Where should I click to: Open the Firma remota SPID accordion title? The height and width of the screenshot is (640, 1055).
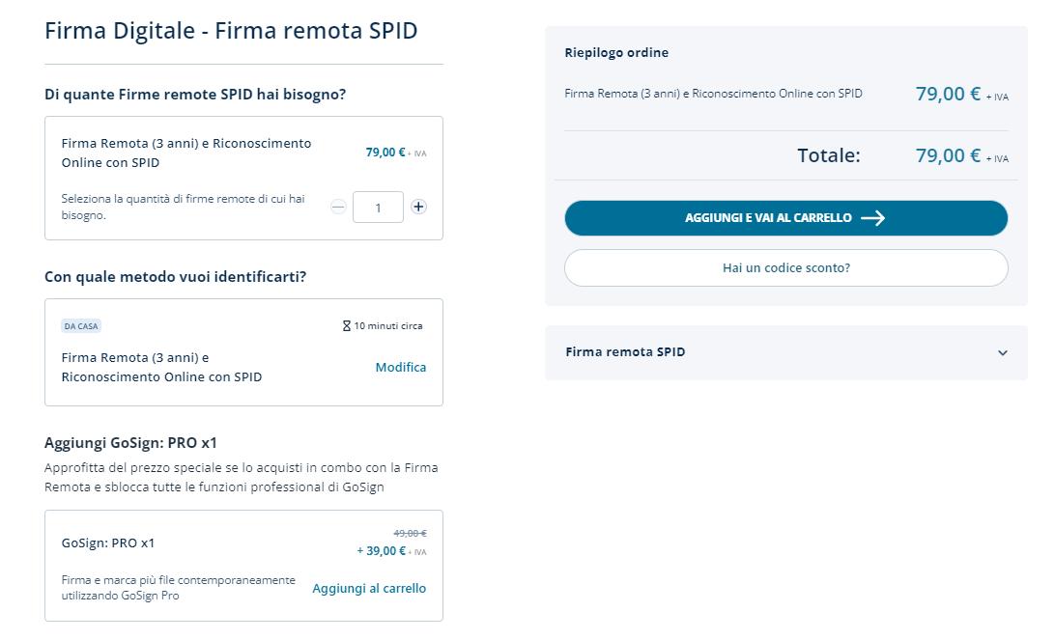click(625, 352)
